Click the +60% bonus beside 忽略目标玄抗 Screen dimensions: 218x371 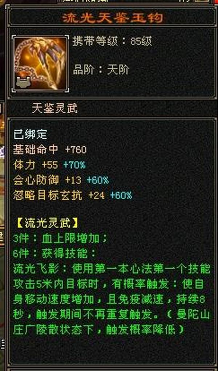click(121, 195)
